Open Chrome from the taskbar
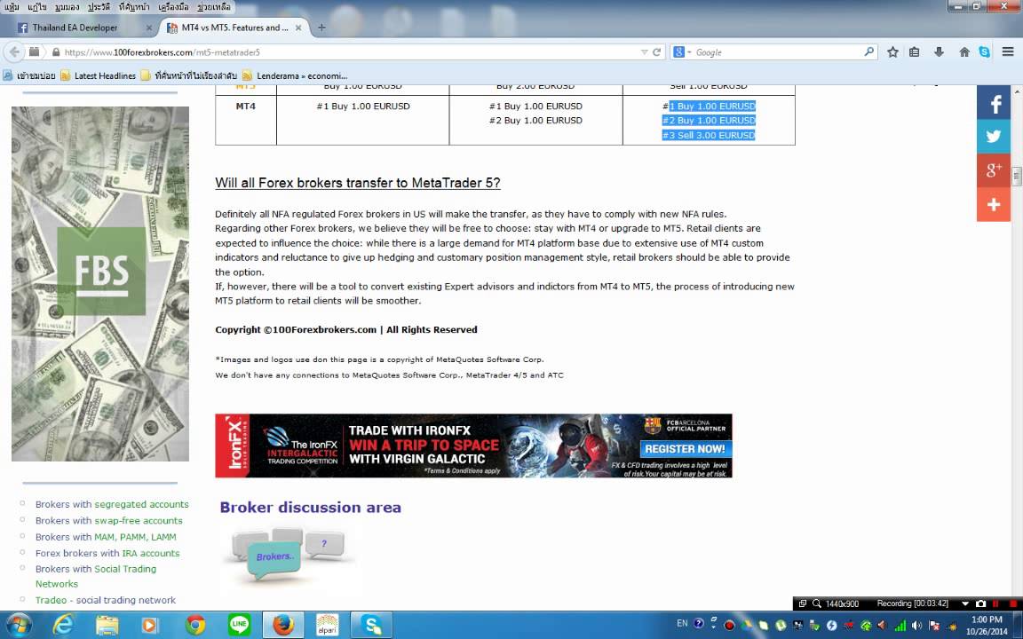This screenshot has width=1023, height=639. click(x=195, y=626)
